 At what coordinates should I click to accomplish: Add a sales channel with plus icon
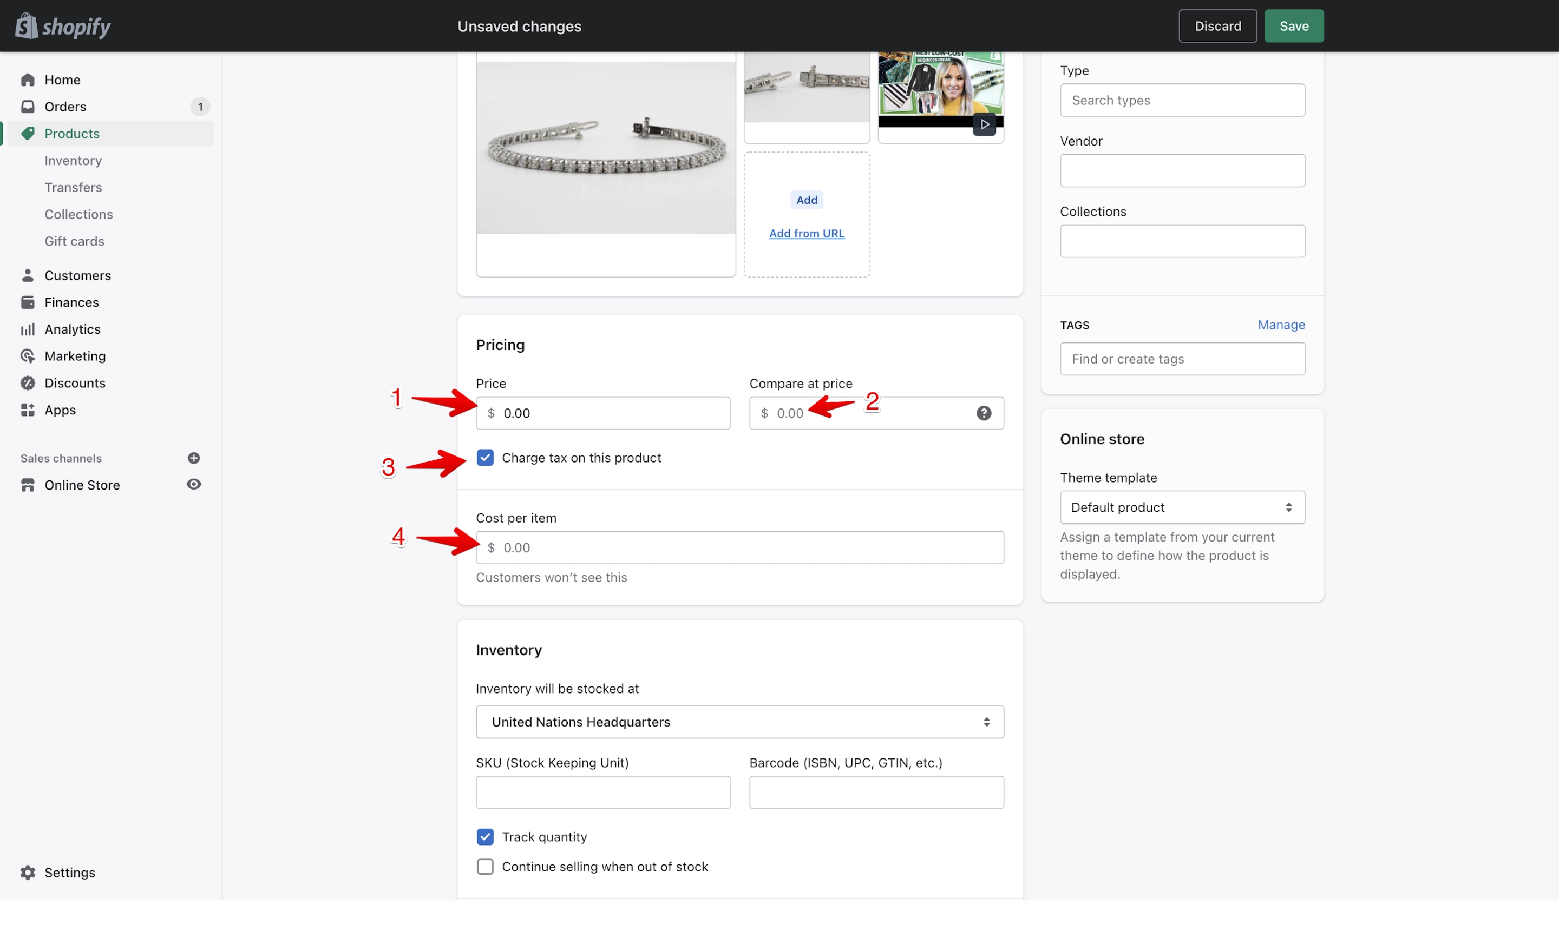194,458
